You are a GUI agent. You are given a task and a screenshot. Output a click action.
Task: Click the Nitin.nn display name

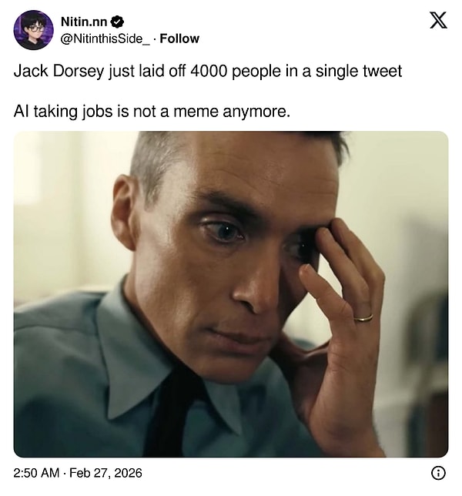tap(84, 22)
